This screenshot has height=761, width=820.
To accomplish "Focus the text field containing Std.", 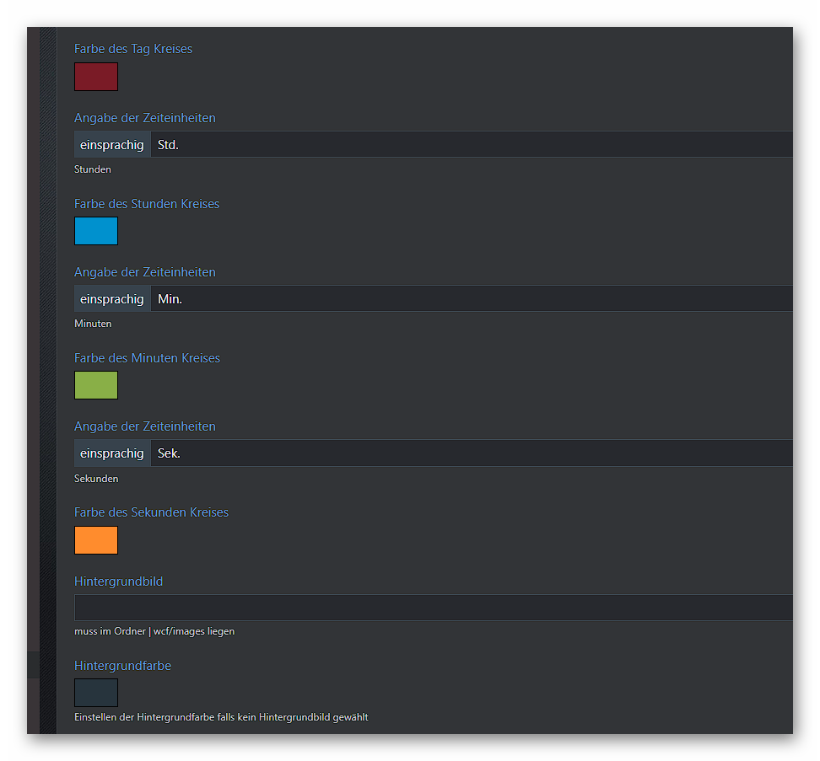I will coord(471,145).
